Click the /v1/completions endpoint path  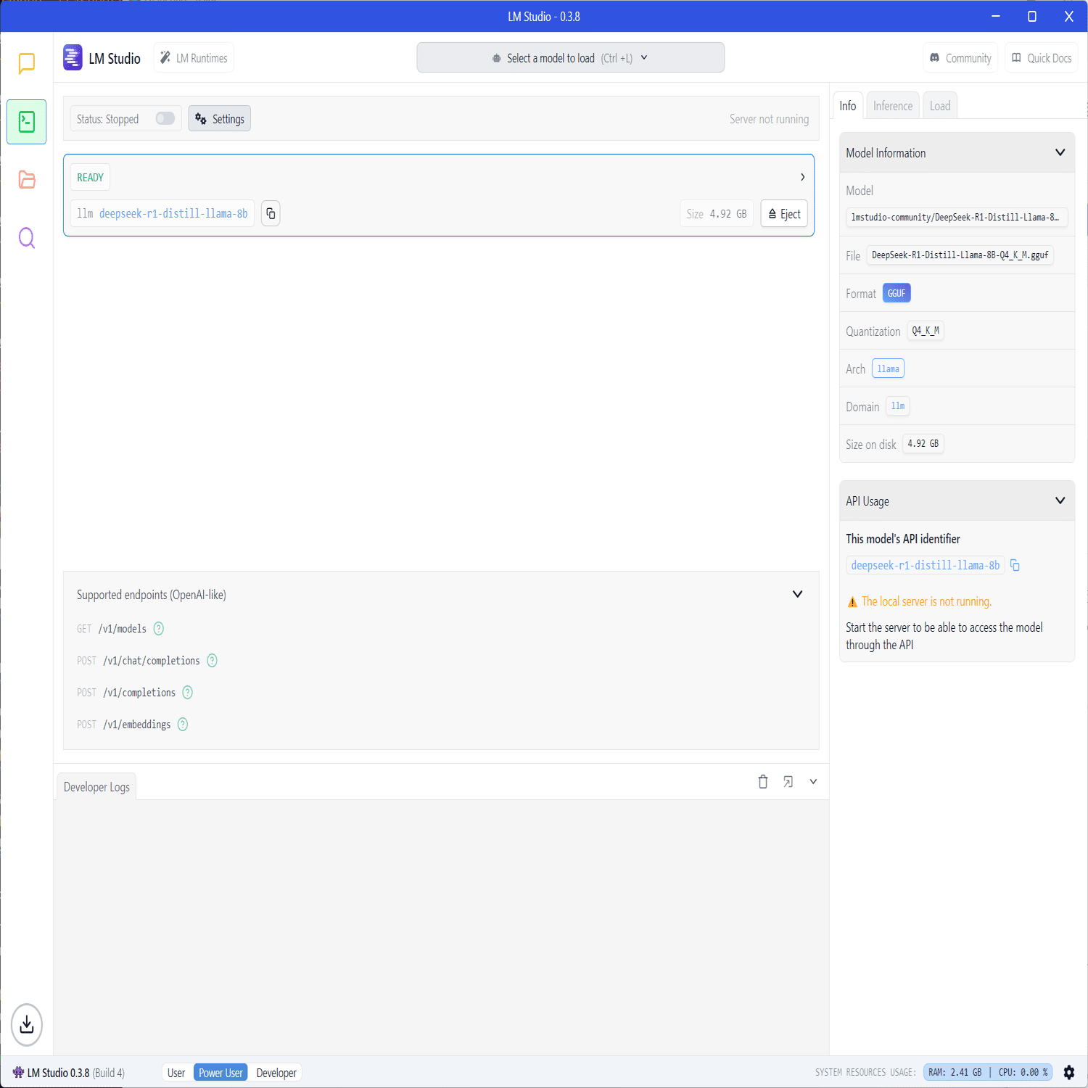pos(139,693)
